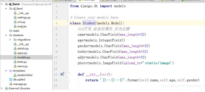
Task: Click the External Libraries bar-chart icon
Action: pos(7,88)
